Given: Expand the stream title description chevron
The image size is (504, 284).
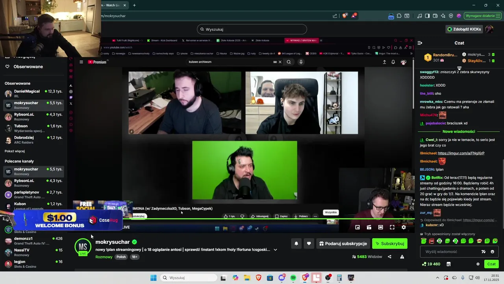Looking at the screenshot, I should [x=275, y=250].
